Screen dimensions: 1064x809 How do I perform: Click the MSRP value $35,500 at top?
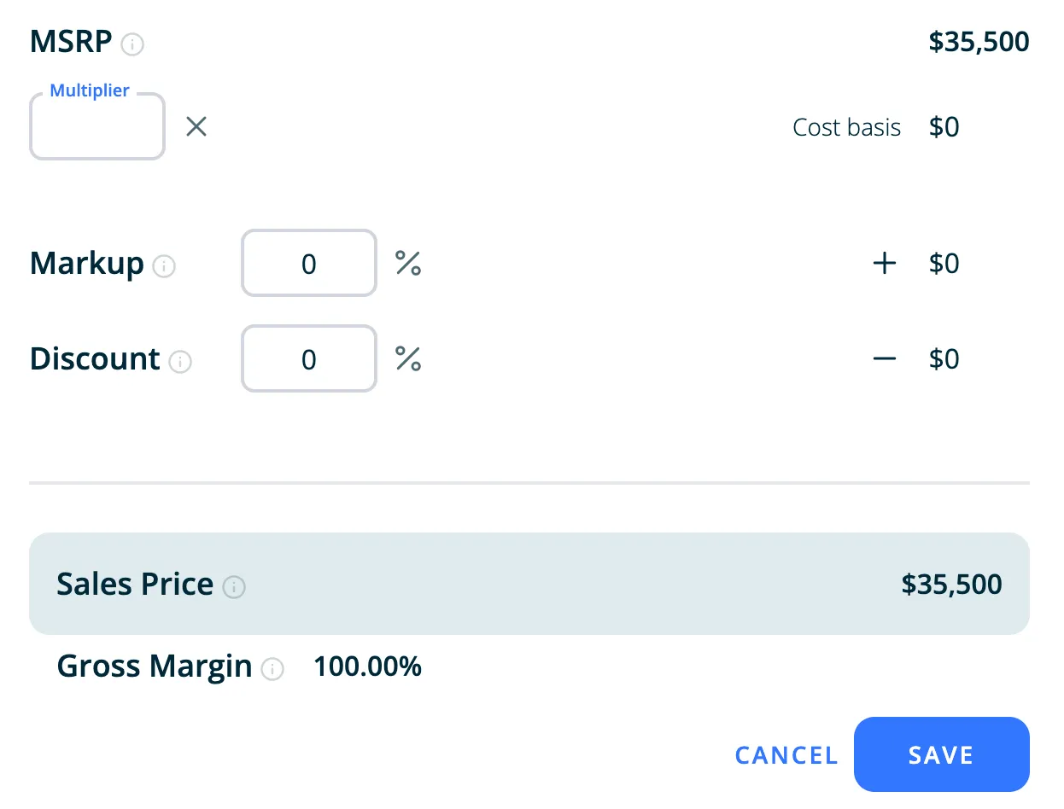point(979,42)
